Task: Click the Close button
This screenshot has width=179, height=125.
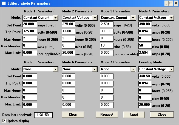Action: pos(162,115)
